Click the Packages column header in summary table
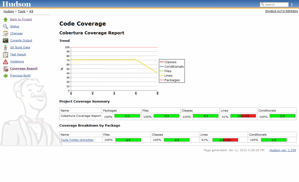Screen dimensions: 299x182 click(121, 111)
